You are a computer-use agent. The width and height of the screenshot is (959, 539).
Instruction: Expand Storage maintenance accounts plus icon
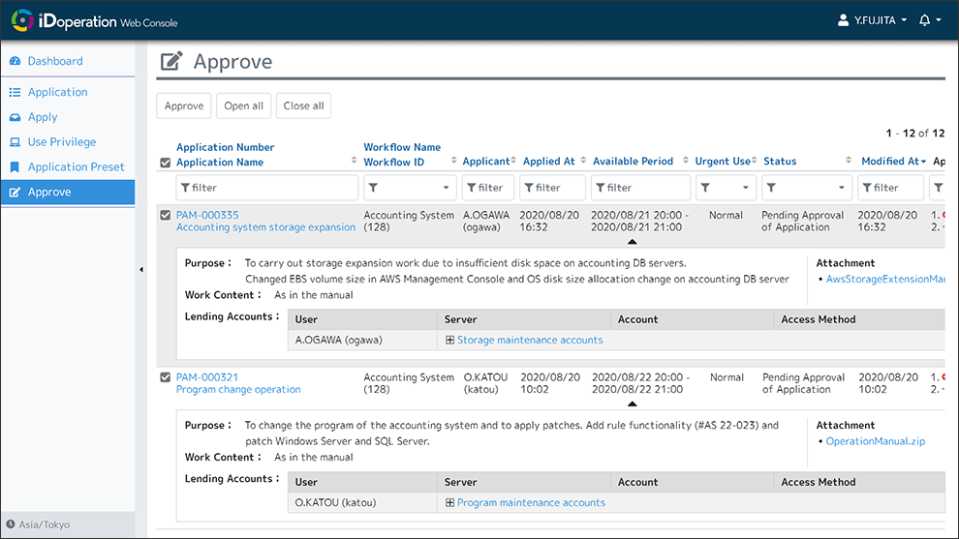(449, 341)
